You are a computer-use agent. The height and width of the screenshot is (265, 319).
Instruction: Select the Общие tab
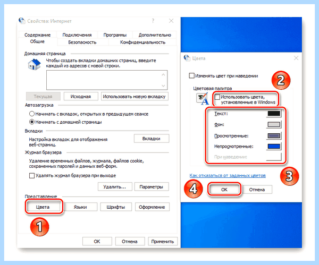[x=37, y=41]
